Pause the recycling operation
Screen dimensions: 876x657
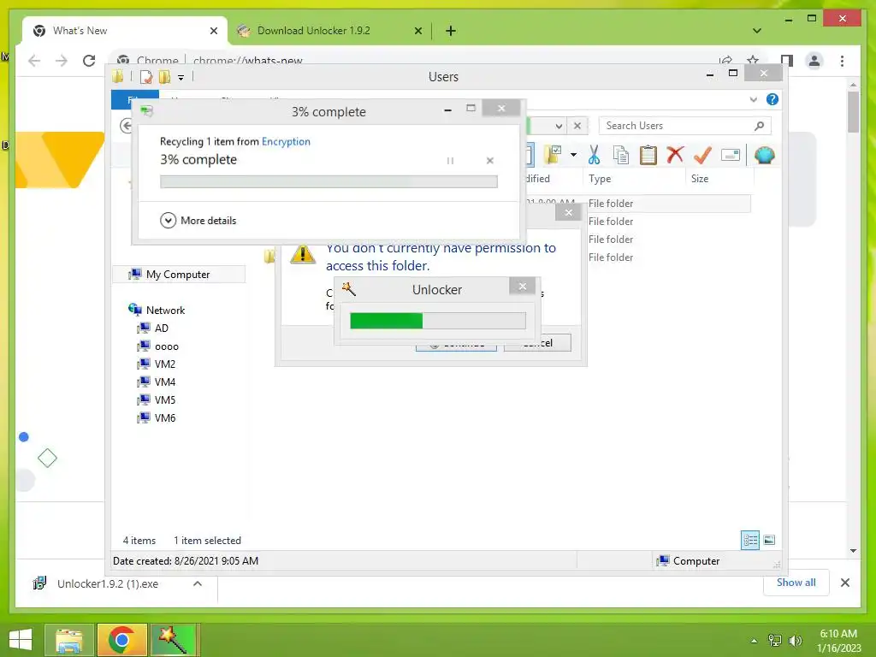[x=450, y=161]
